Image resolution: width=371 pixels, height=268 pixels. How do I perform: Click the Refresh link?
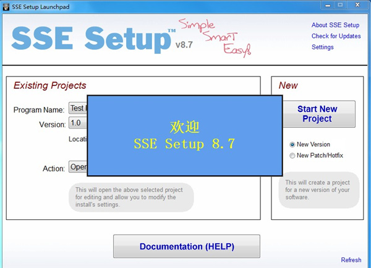[351, 260]
